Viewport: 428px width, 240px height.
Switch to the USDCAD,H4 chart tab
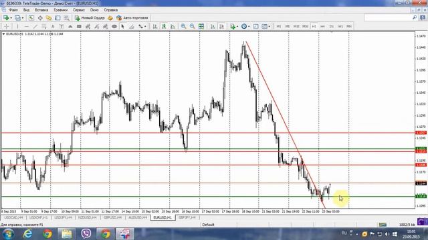point(13,218)
